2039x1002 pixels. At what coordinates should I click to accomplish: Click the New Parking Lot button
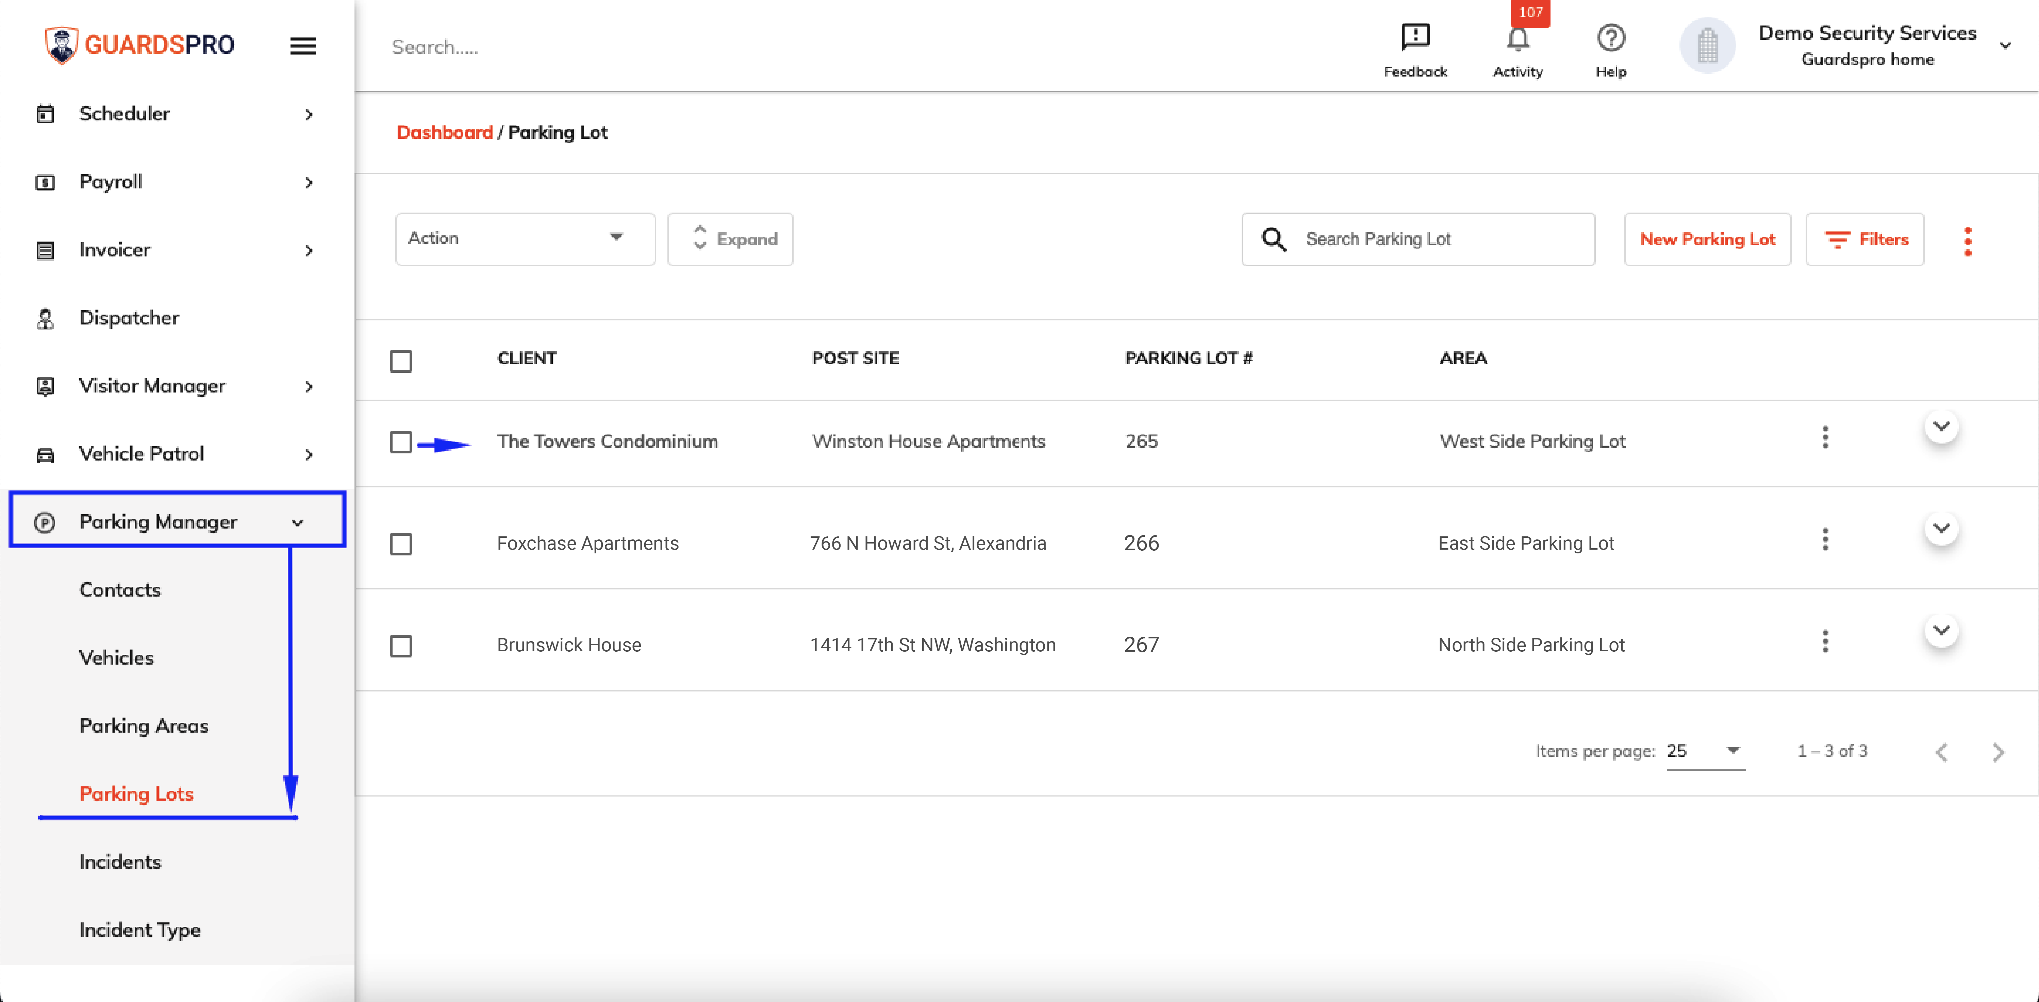click(1707, 239)
